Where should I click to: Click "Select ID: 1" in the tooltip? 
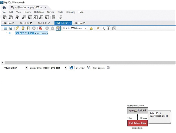click(x=155, y=113)
